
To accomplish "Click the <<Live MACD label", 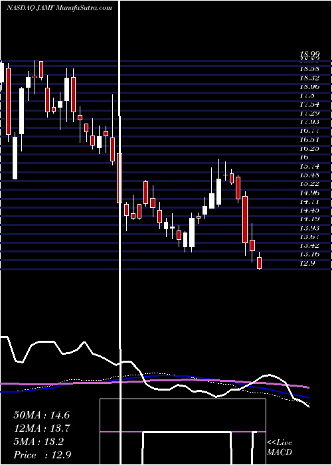I will click(280, 448).
